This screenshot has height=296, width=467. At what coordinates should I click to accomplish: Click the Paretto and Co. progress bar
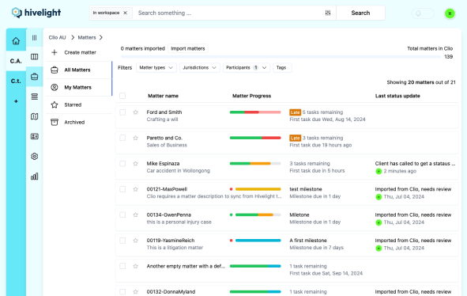point(255,138)
